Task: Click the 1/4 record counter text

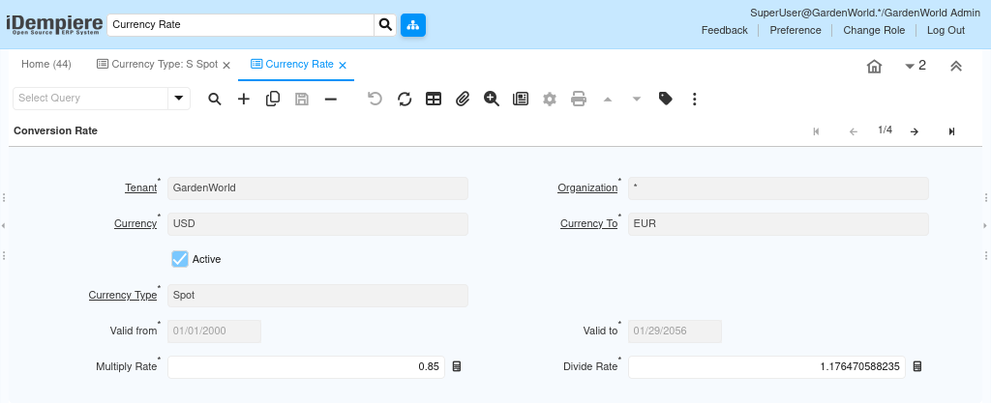Action: pyautogui.click(x=885, y=130)
